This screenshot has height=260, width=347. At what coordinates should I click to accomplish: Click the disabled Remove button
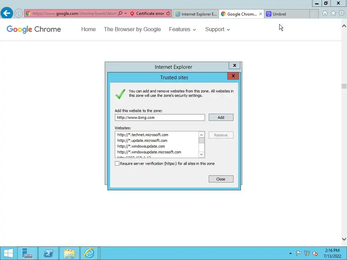pos(221,135)
